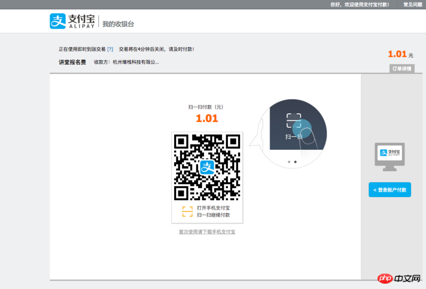Click the Alipay logo in header
The height and width of the screenshot is (289, 426).
click(x=72, y=21)
